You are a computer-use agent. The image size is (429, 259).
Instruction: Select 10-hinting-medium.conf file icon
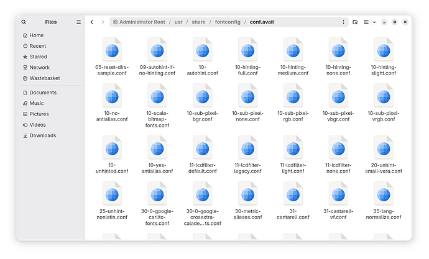click(293, 50)
